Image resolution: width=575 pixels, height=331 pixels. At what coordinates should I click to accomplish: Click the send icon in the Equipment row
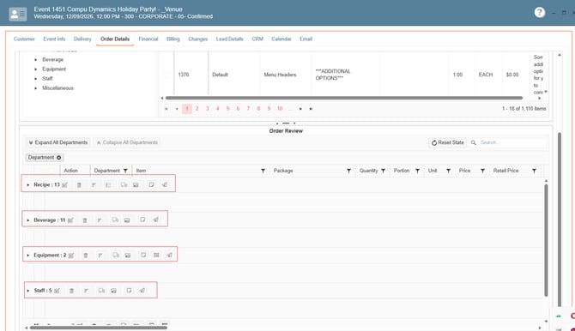tap(169, 255)
